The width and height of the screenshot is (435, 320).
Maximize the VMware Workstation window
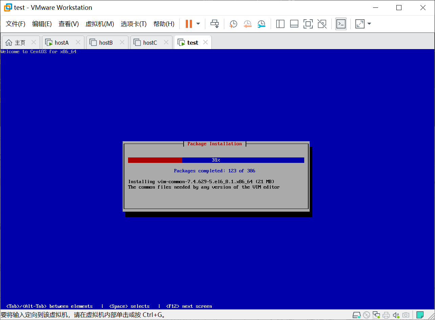(399, 7)
